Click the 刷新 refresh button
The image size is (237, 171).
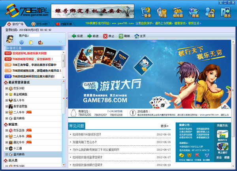click(x=124, y=36)
